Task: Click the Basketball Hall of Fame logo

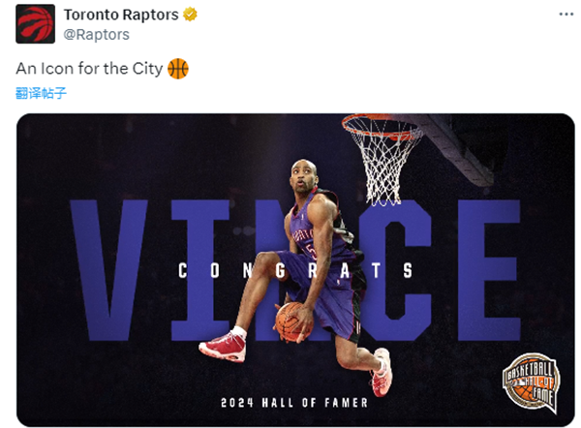Action: 531,382
